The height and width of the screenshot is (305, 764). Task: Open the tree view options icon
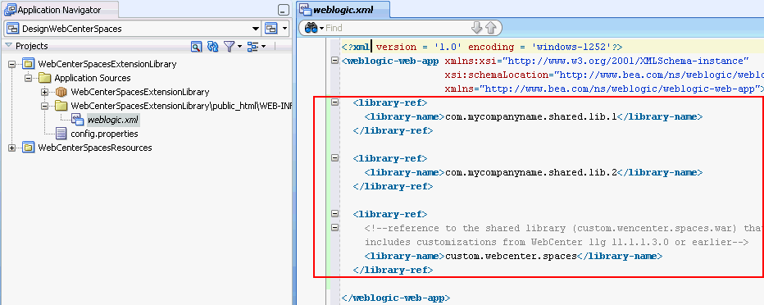[256, 46]
